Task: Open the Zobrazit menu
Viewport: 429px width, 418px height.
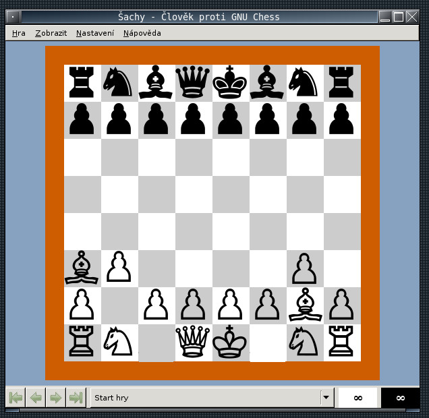Action: 51,33
